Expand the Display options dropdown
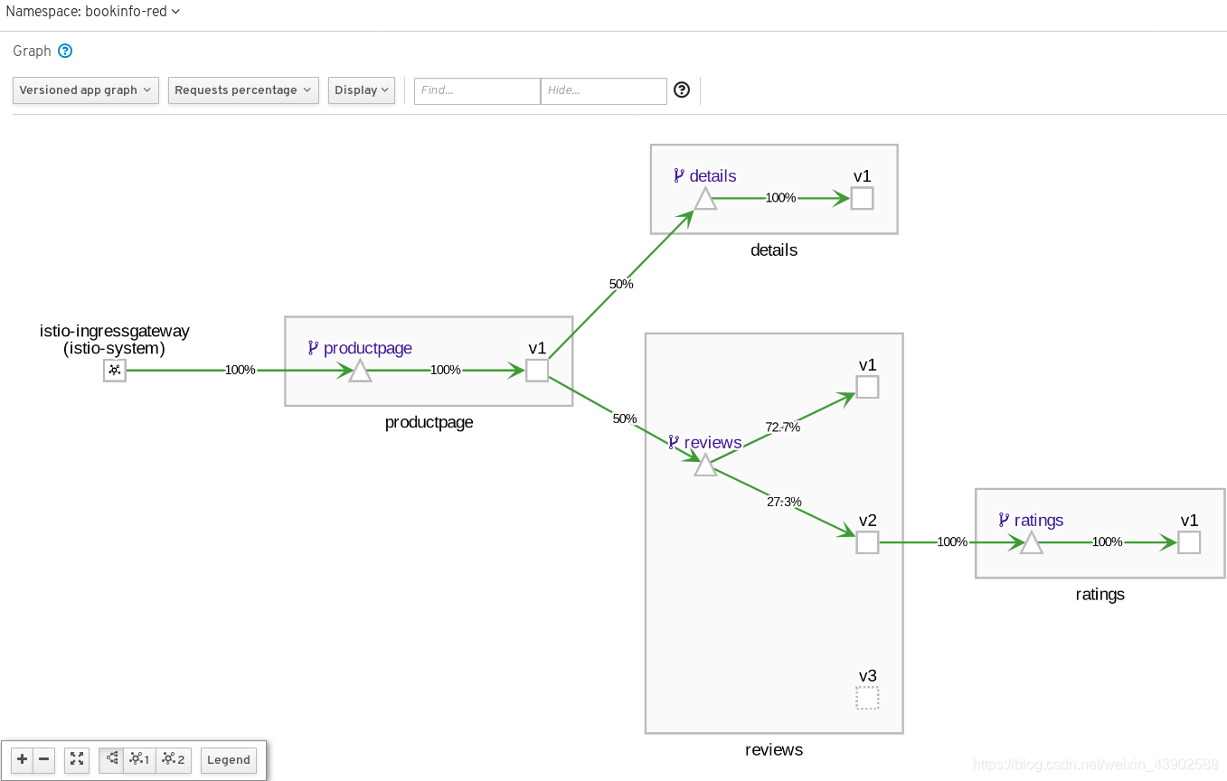This screenshot has height=781, width=1227. [362, 90]
